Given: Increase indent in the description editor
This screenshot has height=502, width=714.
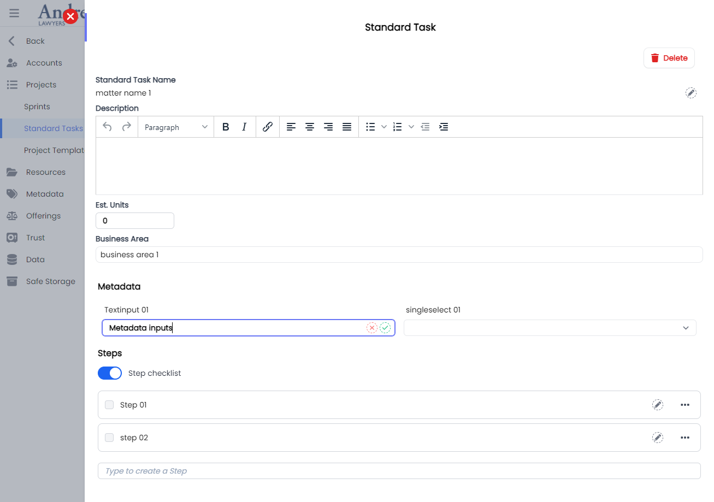Looking at the screenshot, I should point(444,127).
